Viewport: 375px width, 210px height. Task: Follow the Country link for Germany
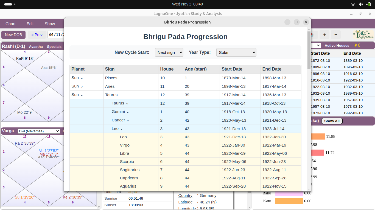click(185, 196)
